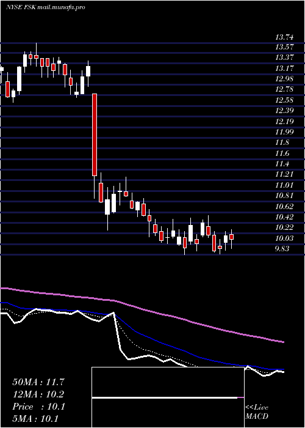
Task: Click the <<Live MACD label
Action: (x=257, y=412)
